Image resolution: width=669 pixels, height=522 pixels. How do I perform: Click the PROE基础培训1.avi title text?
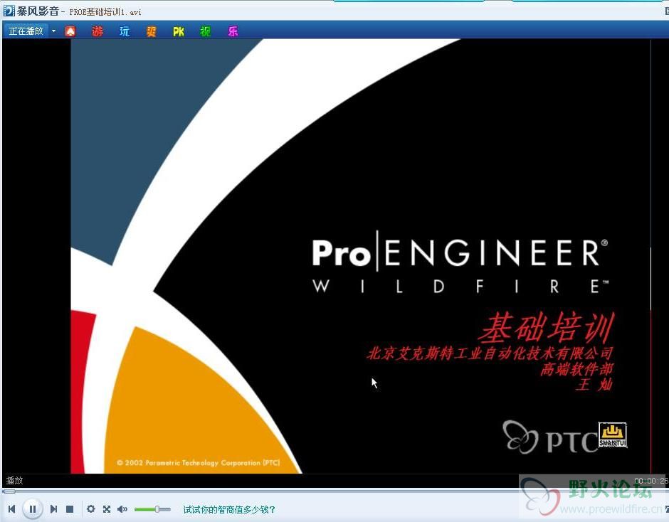tap(105, 12)
